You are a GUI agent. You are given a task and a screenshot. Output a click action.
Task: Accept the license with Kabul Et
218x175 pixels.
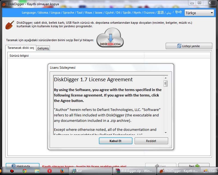[116, 141]
